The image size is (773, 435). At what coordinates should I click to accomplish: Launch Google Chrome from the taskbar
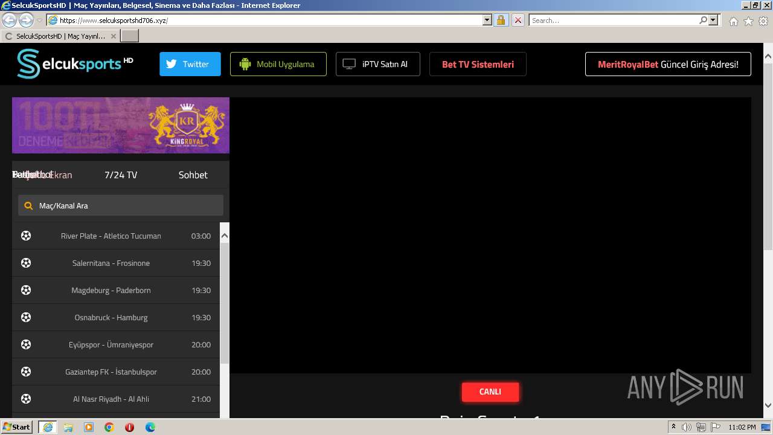(x=109, y=427)
